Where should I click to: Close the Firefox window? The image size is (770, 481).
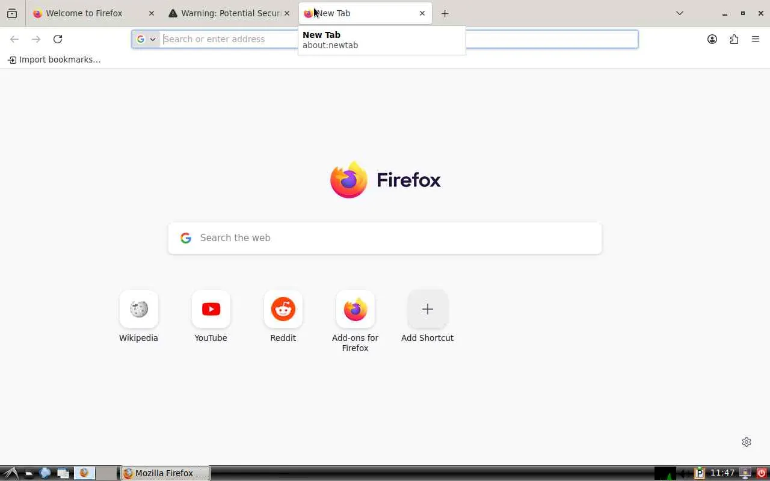pyautogui.click(x=761, y=13)
